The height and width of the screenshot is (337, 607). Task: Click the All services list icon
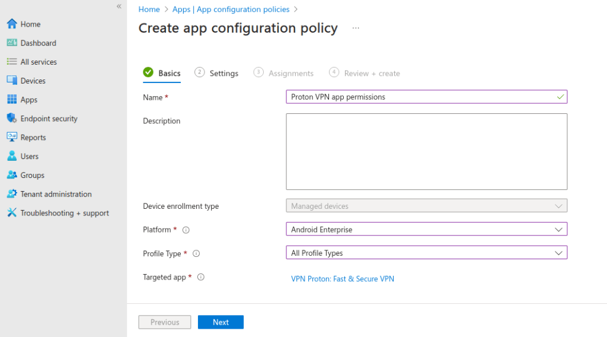click(12, 62)
